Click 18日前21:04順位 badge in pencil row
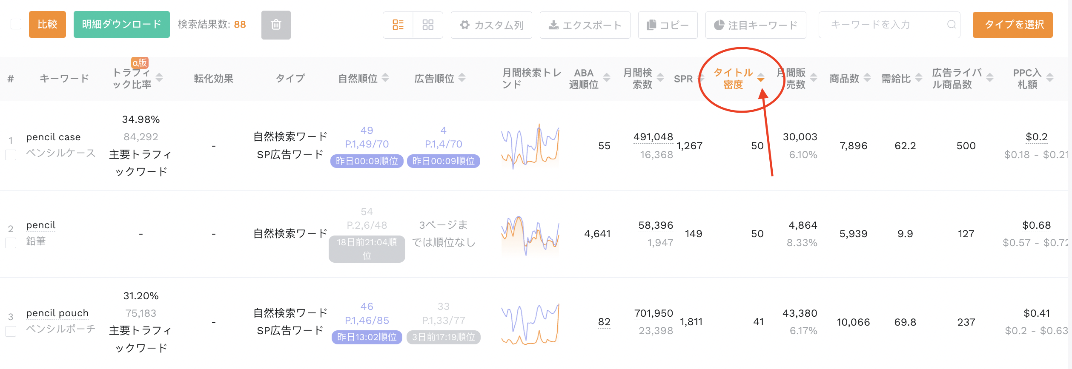 (367, 249)
